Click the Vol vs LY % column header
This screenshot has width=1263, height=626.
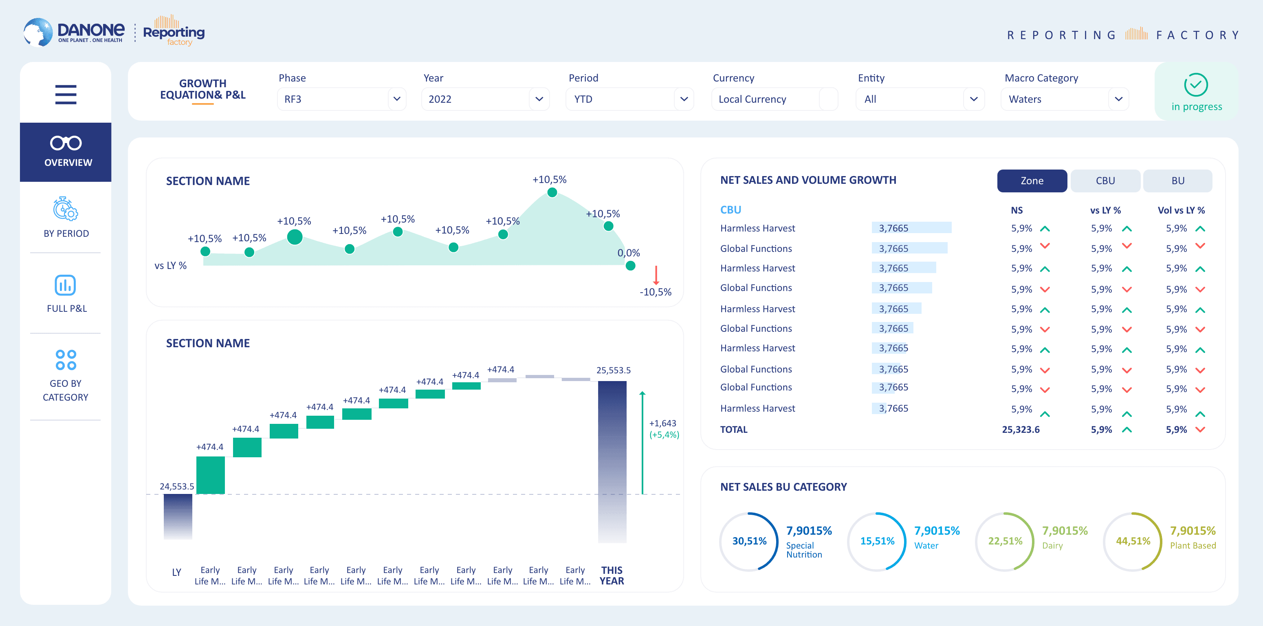(x=1181, y=210)
